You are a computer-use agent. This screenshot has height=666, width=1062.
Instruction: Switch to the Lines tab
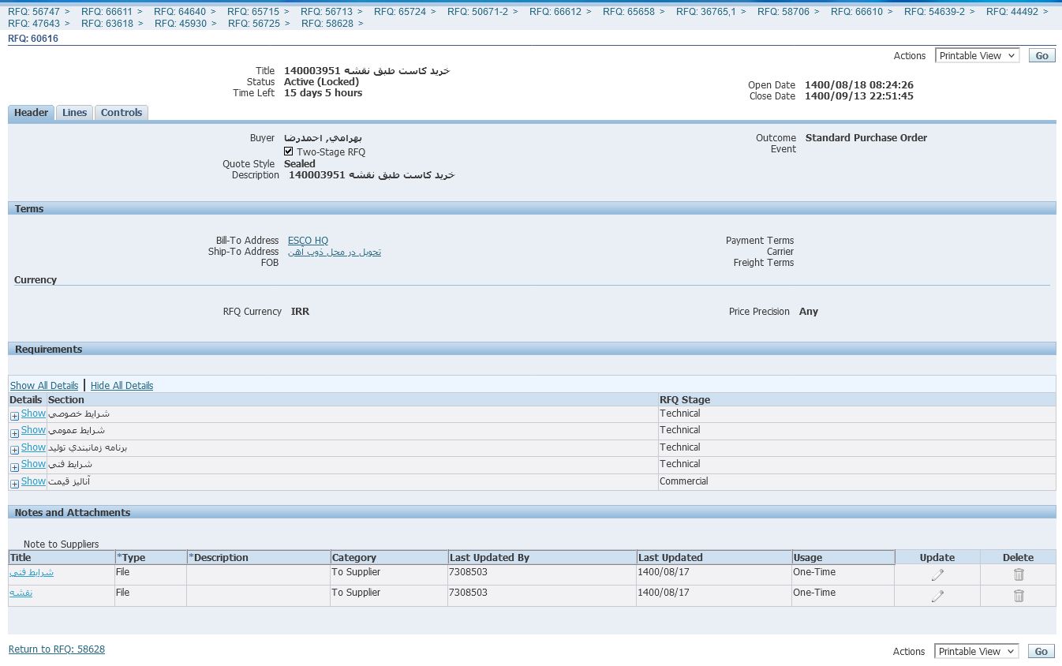coord(74,113)
